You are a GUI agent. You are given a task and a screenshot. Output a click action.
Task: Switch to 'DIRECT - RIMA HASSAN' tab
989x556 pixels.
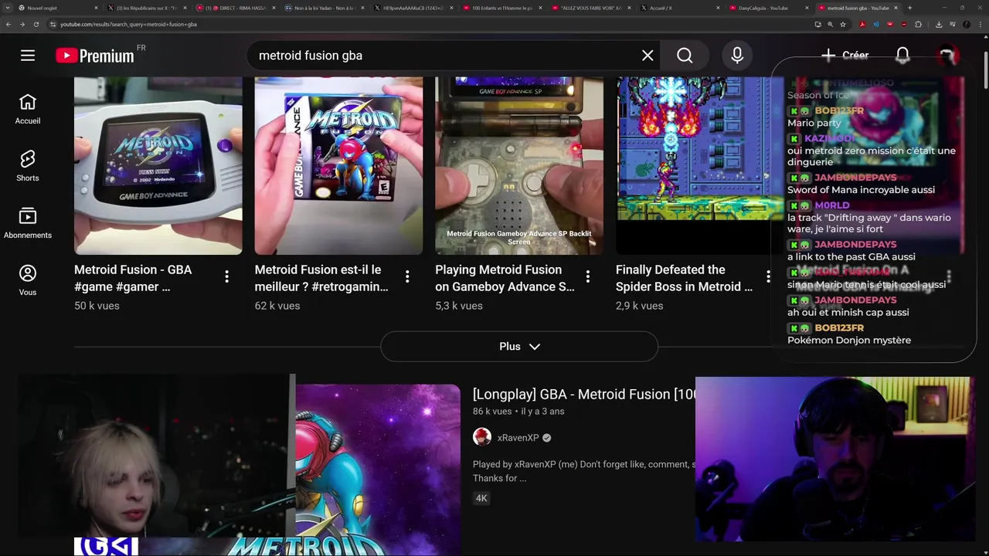click(x=234, y=8)
